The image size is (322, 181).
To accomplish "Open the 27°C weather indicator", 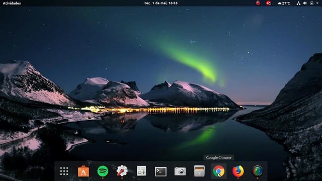I will 284,3.
